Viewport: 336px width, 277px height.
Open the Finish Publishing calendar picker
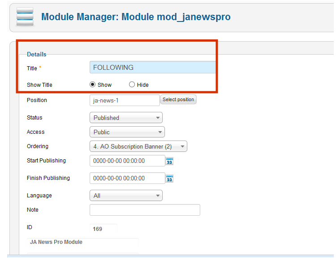coord(169,179)
